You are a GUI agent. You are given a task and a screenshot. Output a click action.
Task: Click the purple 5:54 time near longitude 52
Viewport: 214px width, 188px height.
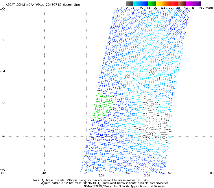[101, 176]
